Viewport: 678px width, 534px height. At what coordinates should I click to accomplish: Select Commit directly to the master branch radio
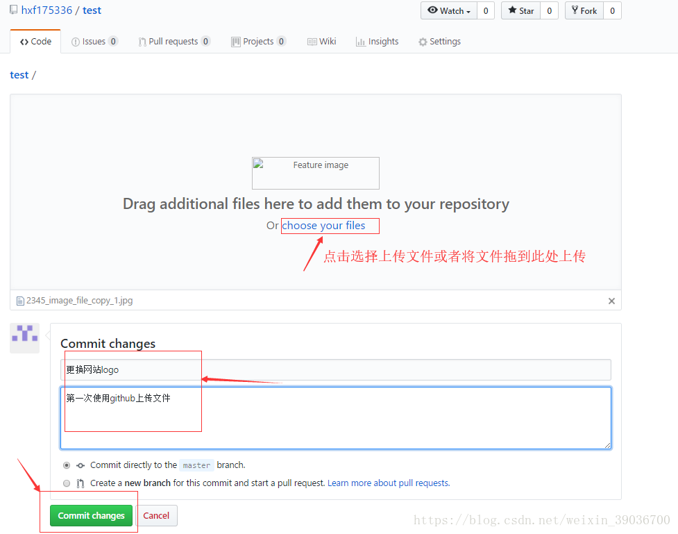67,465
